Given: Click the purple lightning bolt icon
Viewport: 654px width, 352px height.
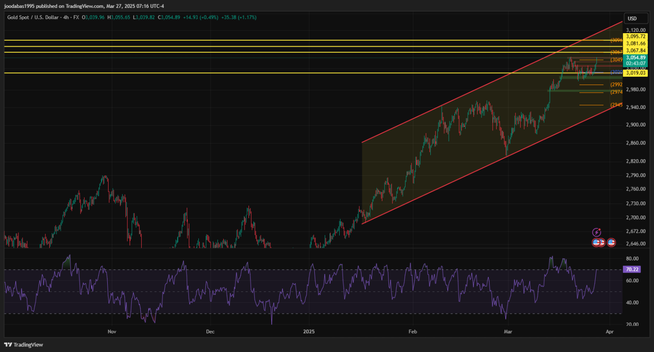Looking at the screenshot, I should [596, 232].
